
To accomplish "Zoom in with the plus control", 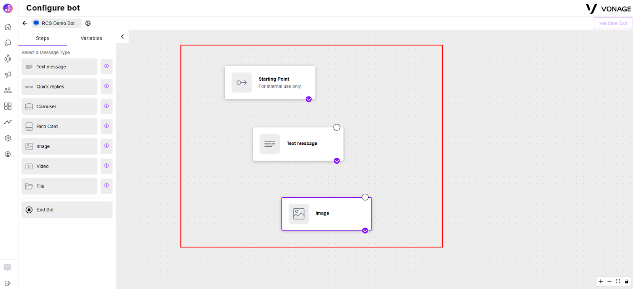I will 601,281.
